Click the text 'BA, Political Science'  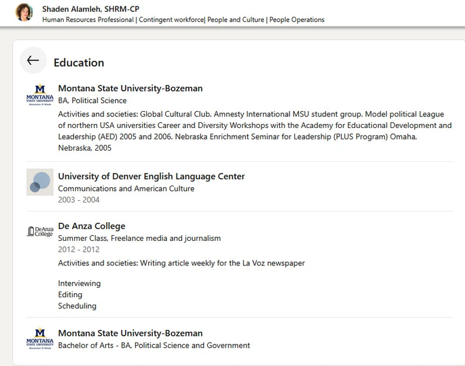click(92, 101)
